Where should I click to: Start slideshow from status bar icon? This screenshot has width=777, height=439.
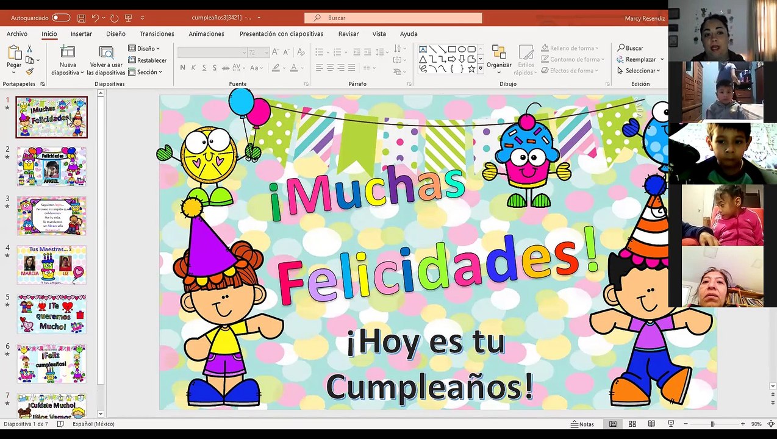point(671,424)
